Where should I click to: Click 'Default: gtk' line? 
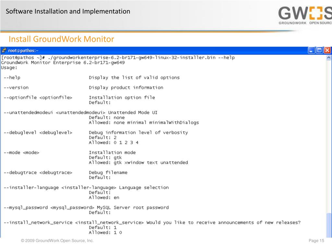click(x=105, y=158)
